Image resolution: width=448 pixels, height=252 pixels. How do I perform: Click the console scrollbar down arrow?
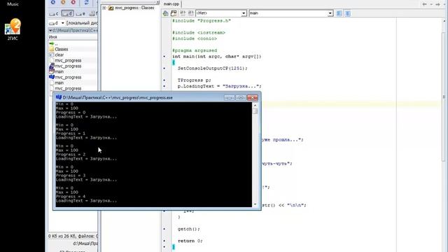pos(255,204)
